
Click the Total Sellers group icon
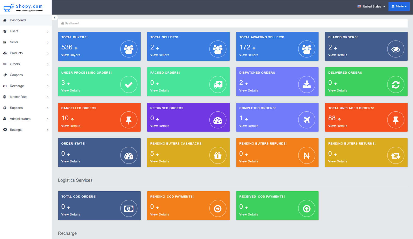(x=218, y=49)
